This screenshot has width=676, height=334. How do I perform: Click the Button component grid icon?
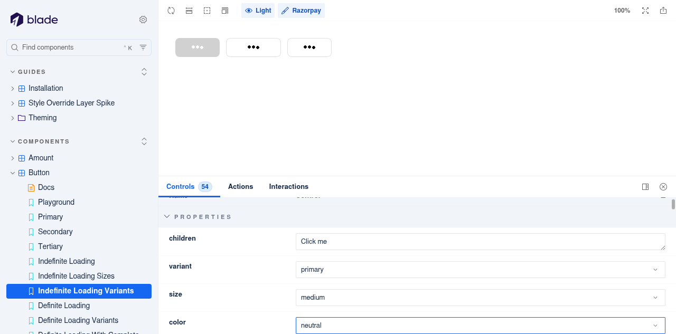(22, 173)
